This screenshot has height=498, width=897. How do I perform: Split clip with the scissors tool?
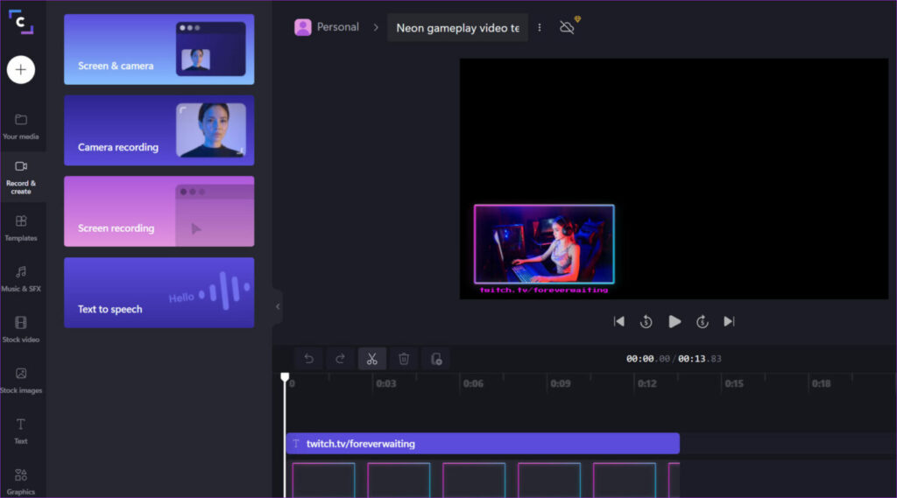[371, 359]
